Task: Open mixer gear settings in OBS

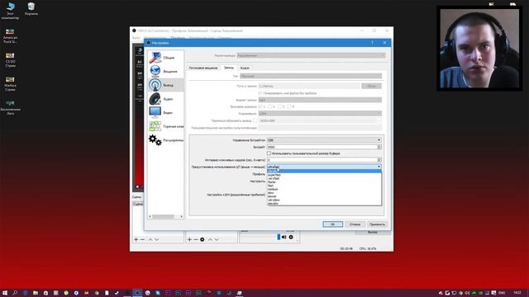Action: (291, 237)
